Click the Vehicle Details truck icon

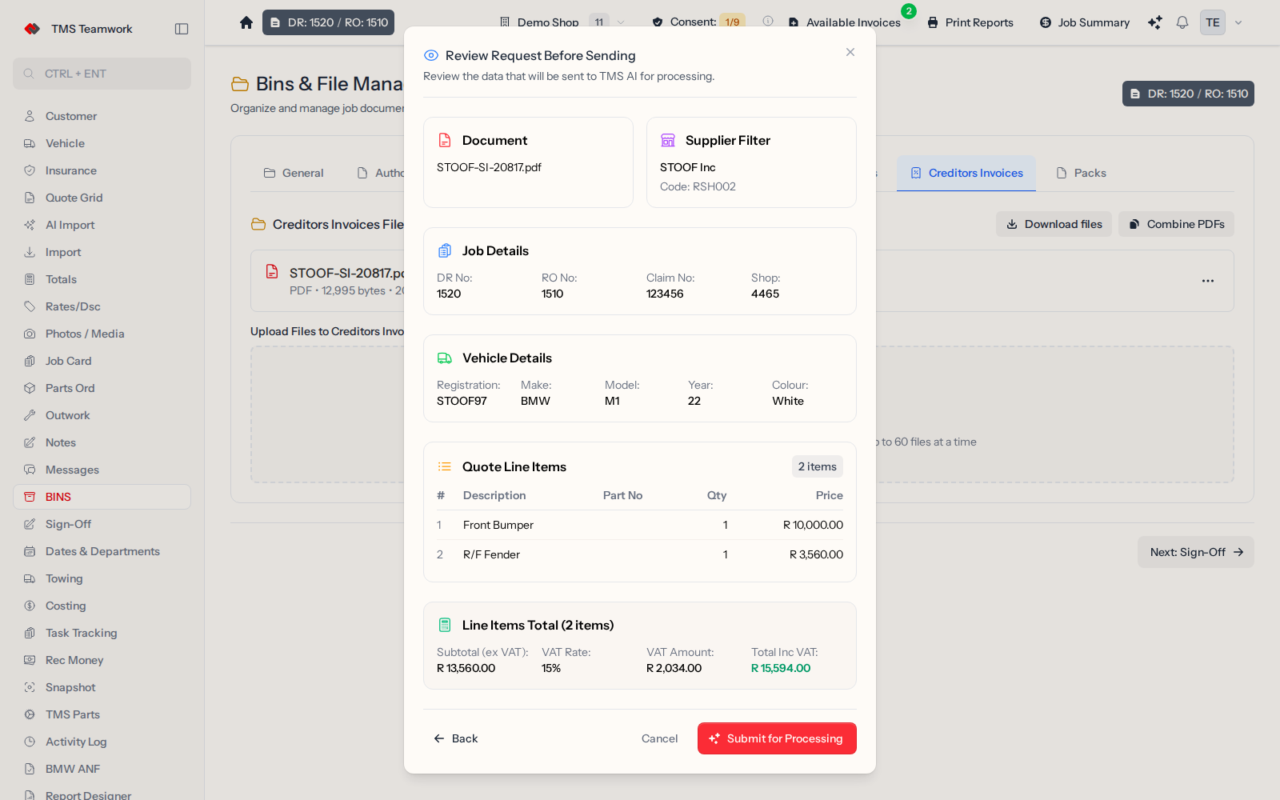[x=445, y=358]
